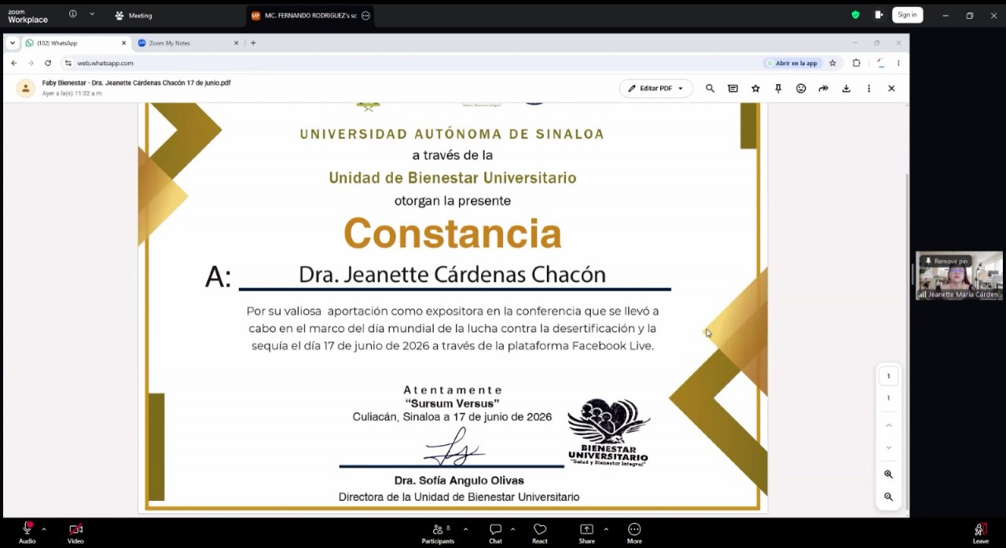
Task: Expand participants options chevron
Action: pyautogui.click(x=465, y=529)
